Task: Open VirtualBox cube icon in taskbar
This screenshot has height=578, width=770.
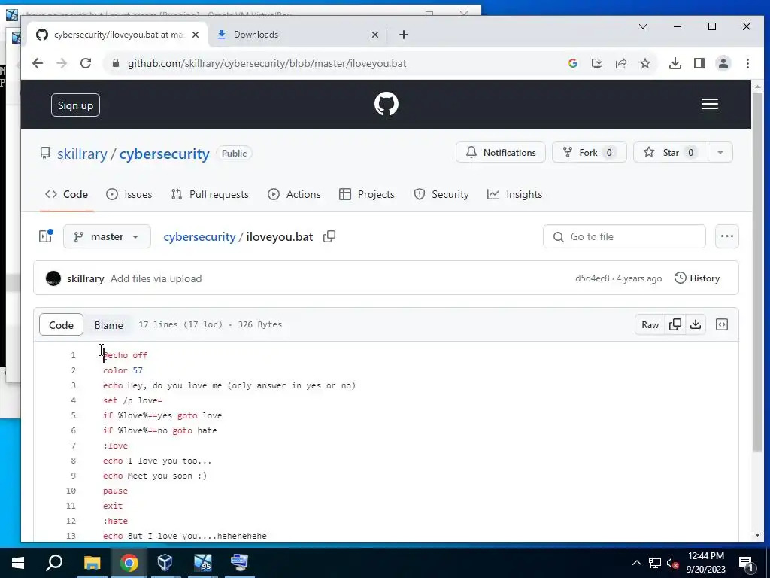Action: [165, 563]
